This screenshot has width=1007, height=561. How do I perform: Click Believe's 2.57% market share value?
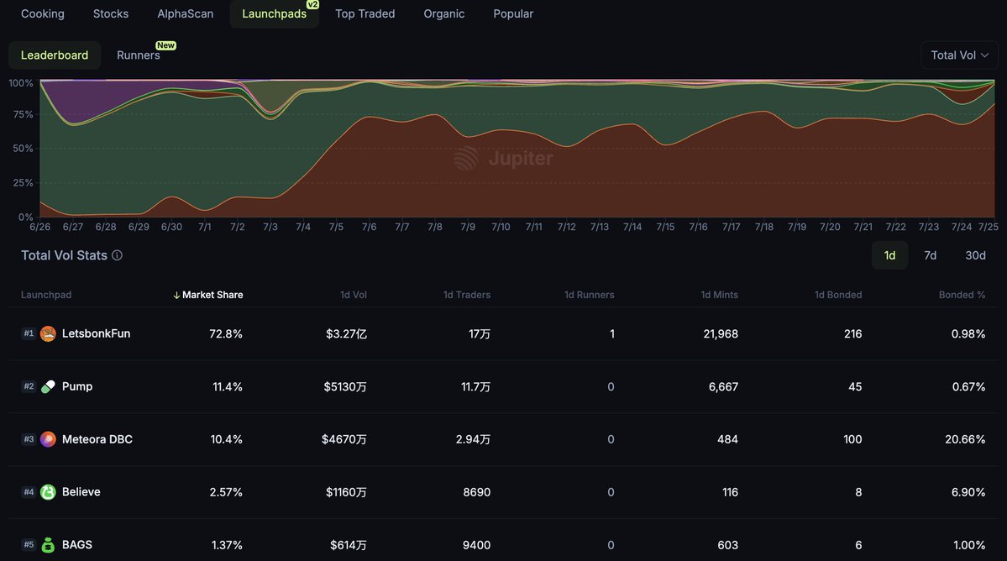click(226, 492)
